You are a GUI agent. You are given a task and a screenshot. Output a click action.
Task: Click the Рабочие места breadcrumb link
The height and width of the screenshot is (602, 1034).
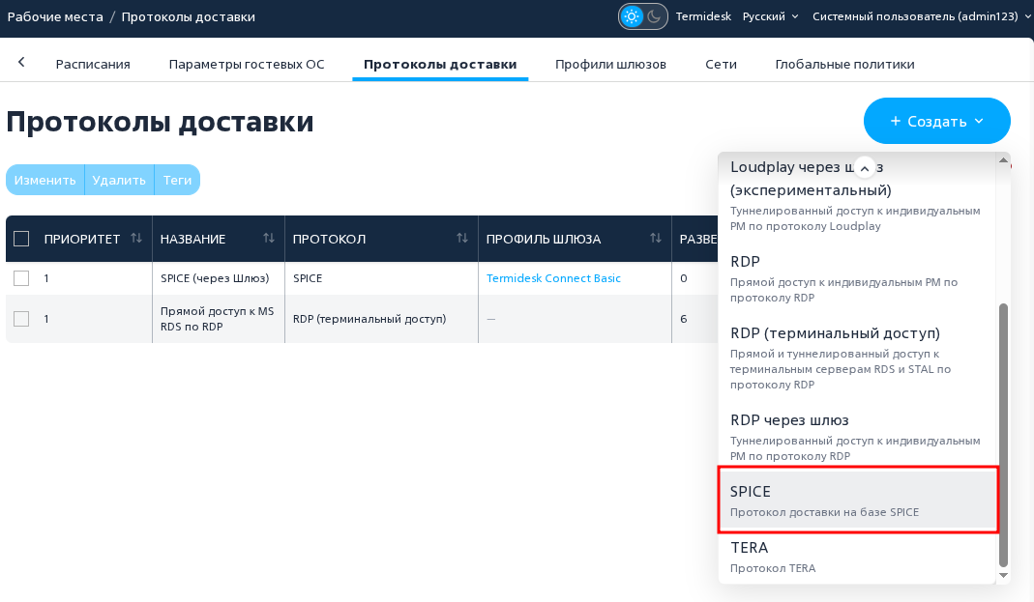click(55, 16)
